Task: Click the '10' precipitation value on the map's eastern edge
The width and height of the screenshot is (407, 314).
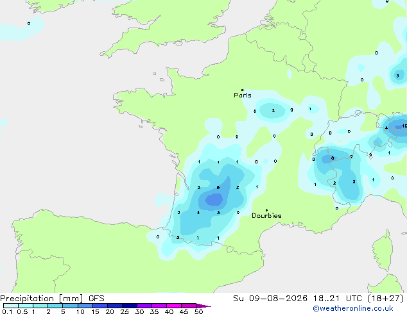Action: point(404,126)
